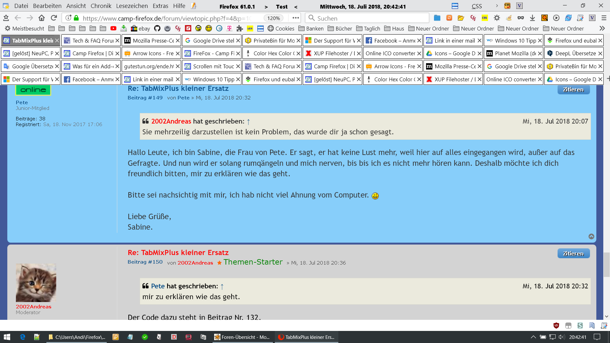Show hidden system tray icons
The height and width of the screenshot is (343, 610).
click(x=533, y=337)
